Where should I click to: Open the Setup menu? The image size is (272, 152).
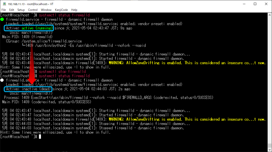[x=21, y=10]
